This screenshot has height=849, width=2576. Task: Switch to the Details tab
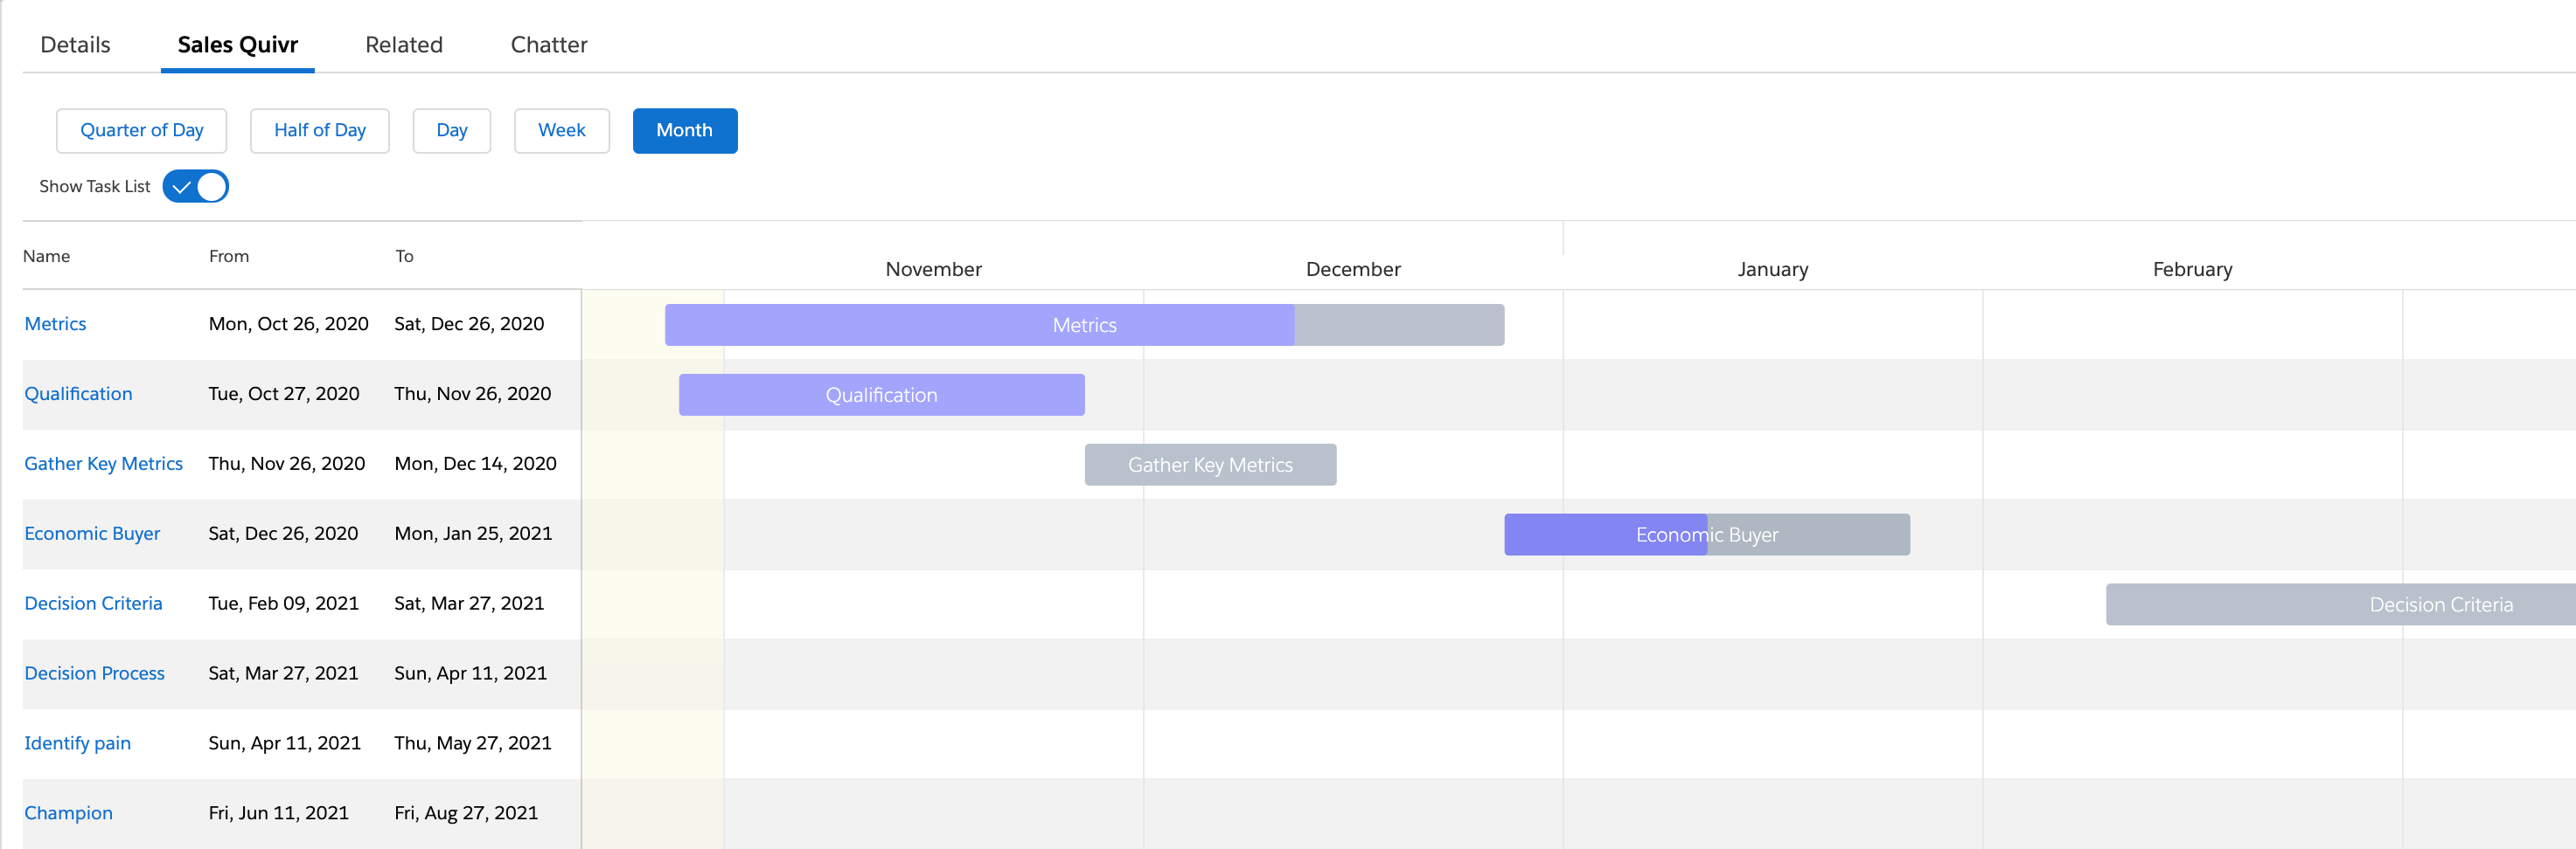(x=75, y=45)
